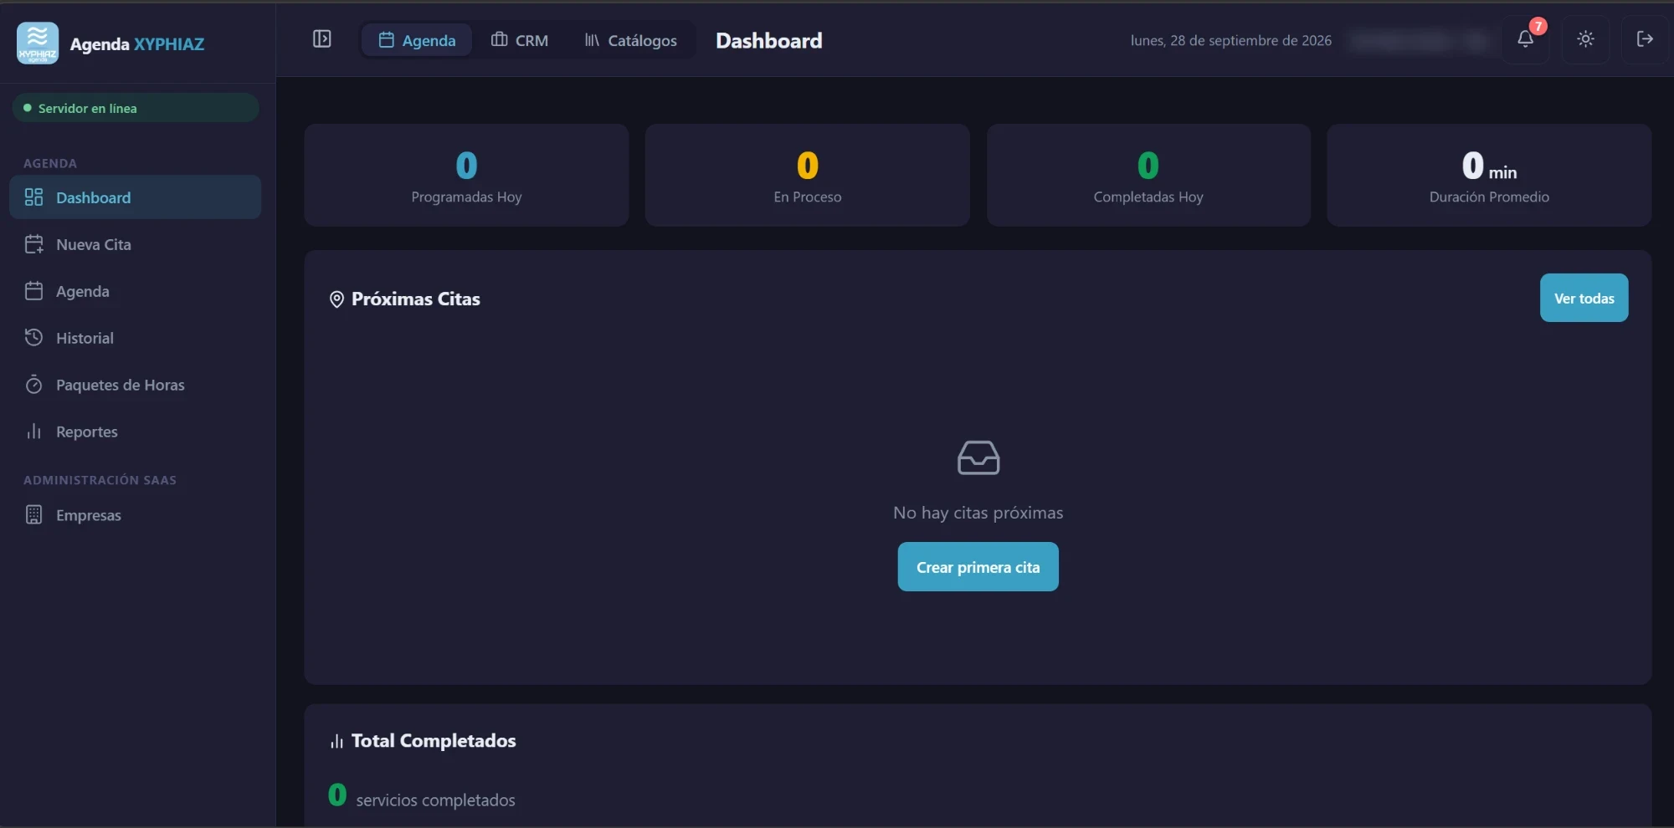The height and width of the screenshot is (828, 1674).
Task: Open Dashboard in the sidebar
Action: tap(136, 197)
